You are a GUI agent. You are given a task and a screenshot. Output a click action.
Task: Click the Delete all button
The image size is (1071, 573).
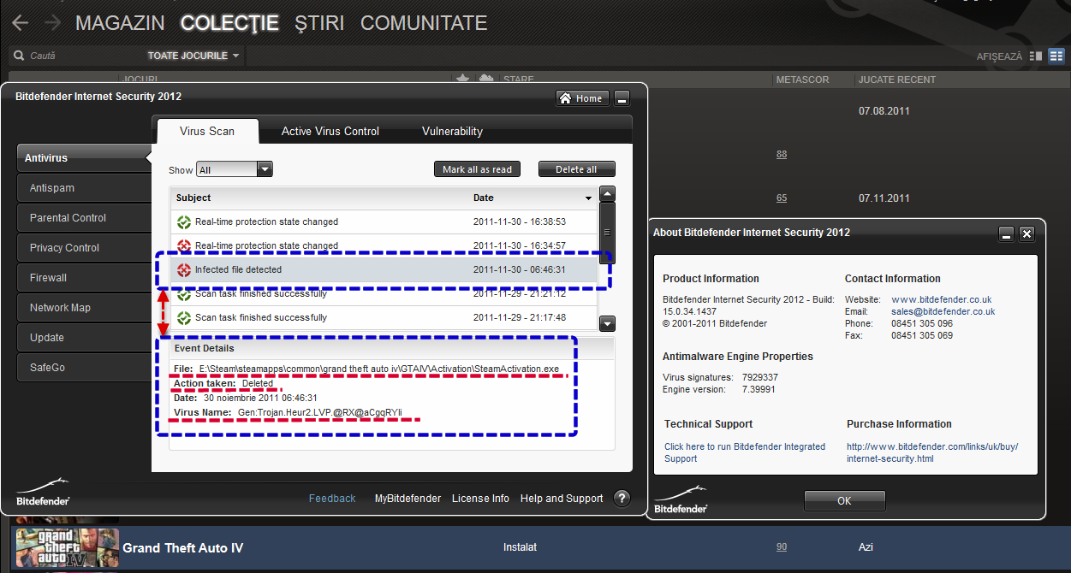(x=576, y=169)
